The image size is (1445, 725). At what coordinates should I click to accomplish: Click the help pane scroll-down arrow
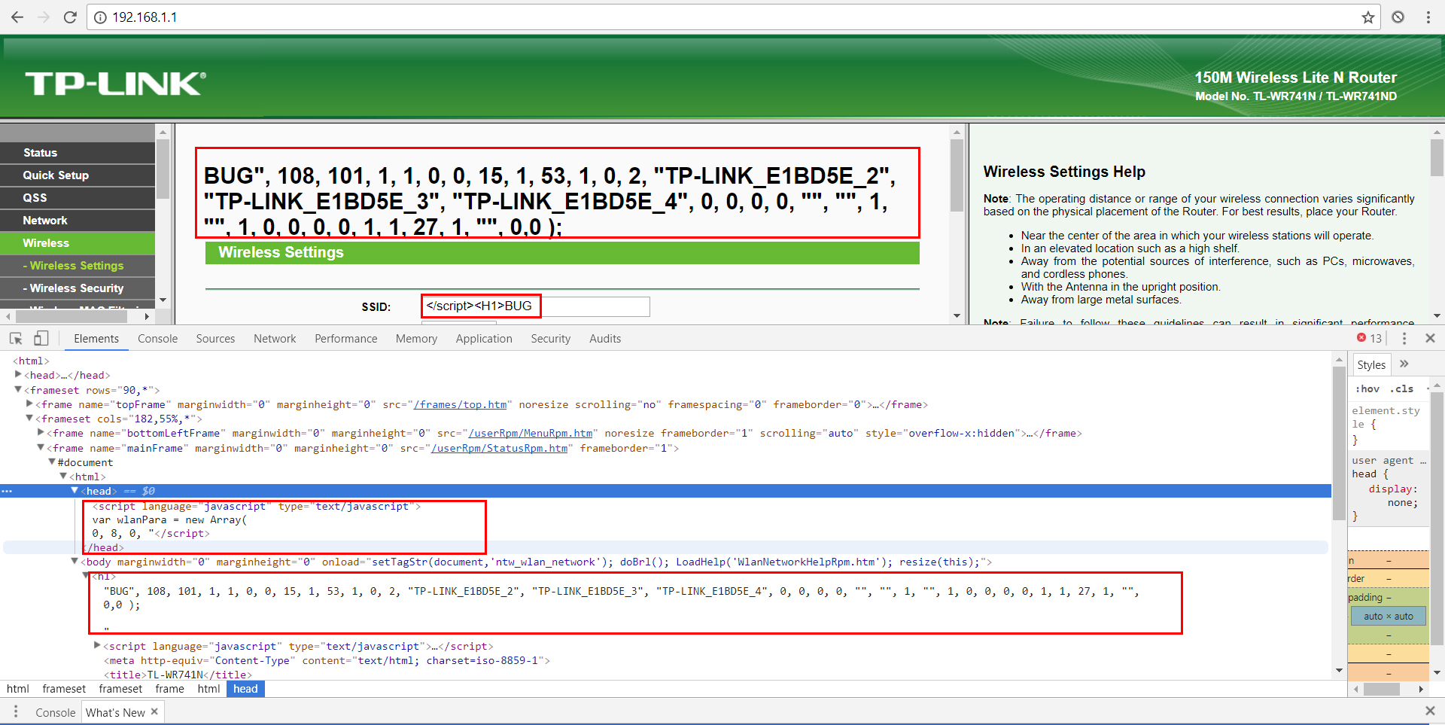click(x=1437, y=315)
